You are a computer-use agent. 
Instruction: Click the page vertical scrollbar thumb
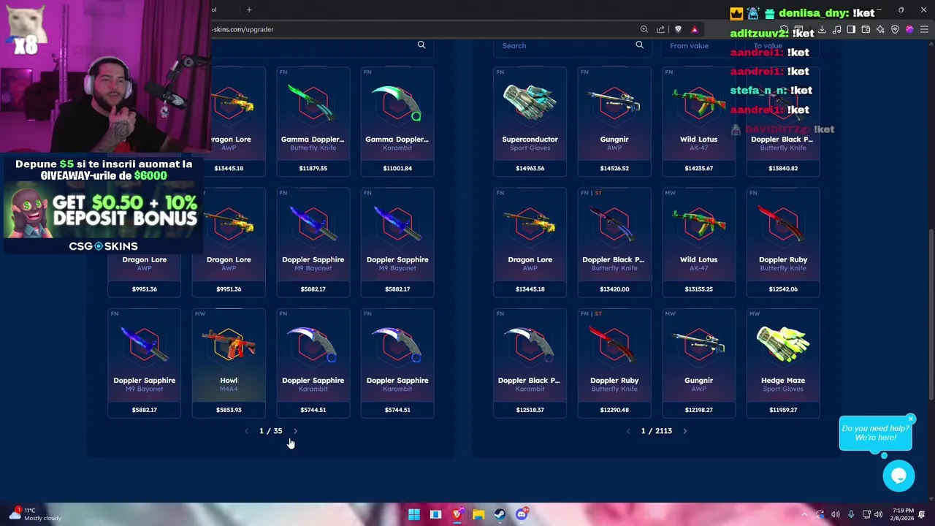coord(931,314)
